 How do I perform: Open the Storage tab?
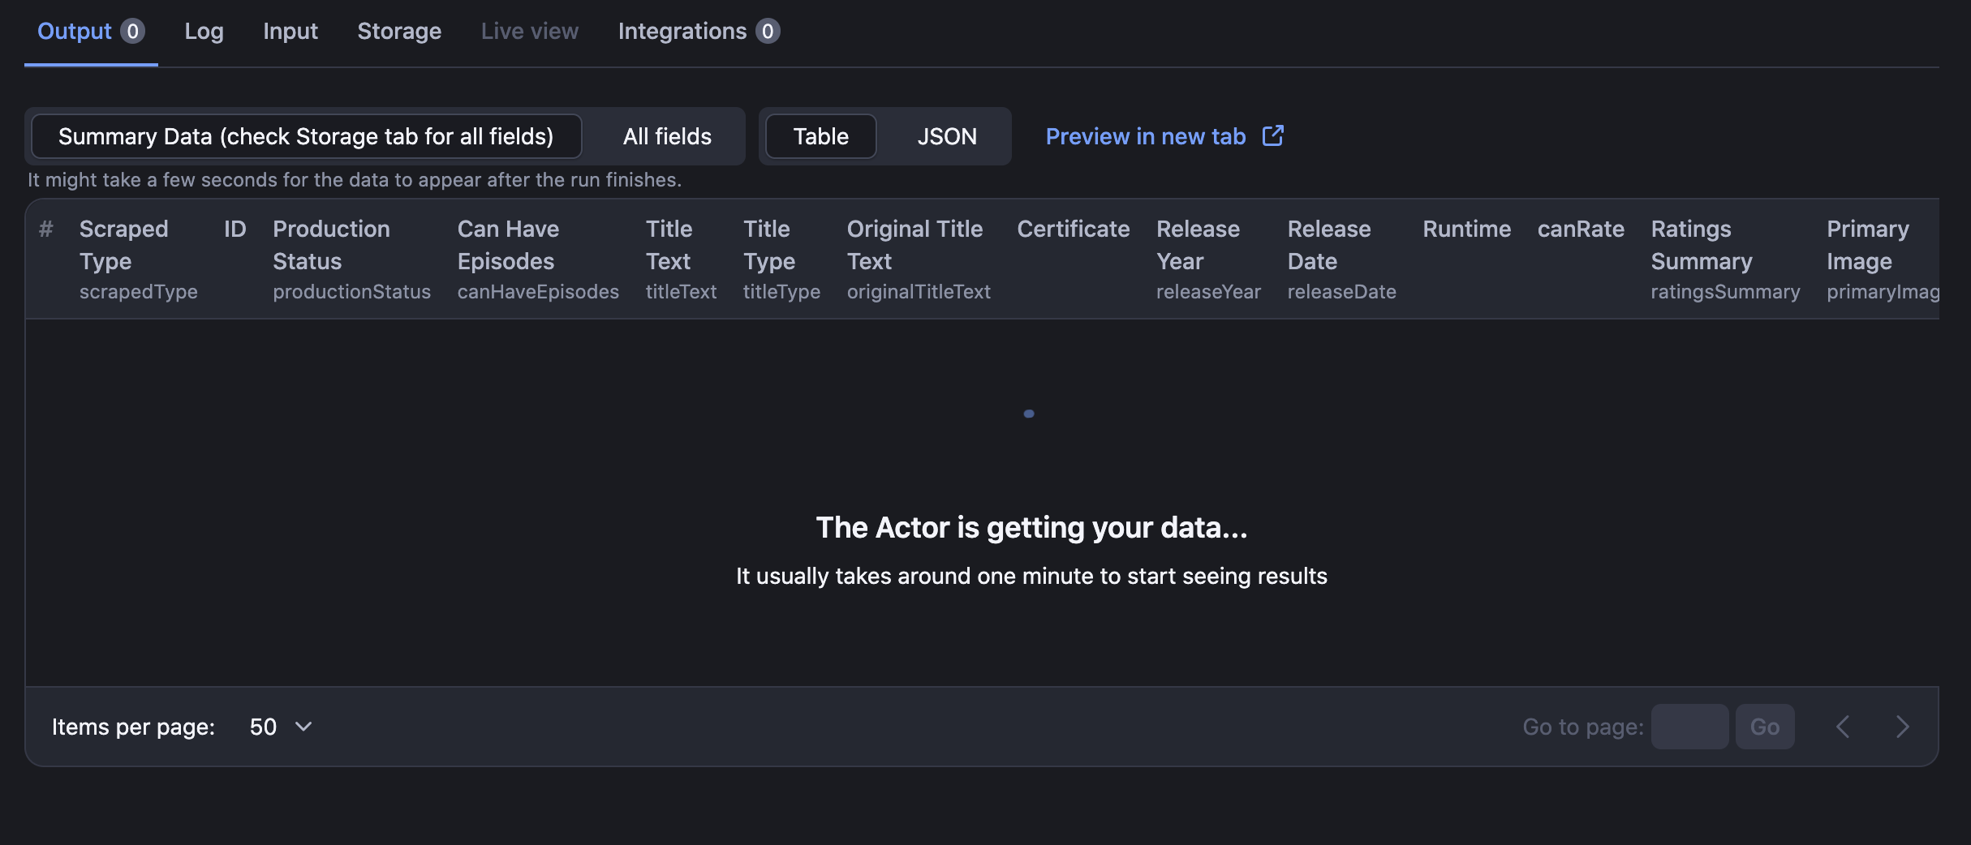pyautogui.click(x=399, y=31)
